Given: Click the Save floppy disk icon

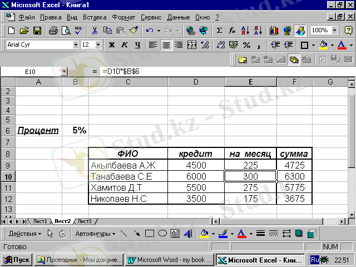Looking at the screenshot, I should tap(37, 31).
